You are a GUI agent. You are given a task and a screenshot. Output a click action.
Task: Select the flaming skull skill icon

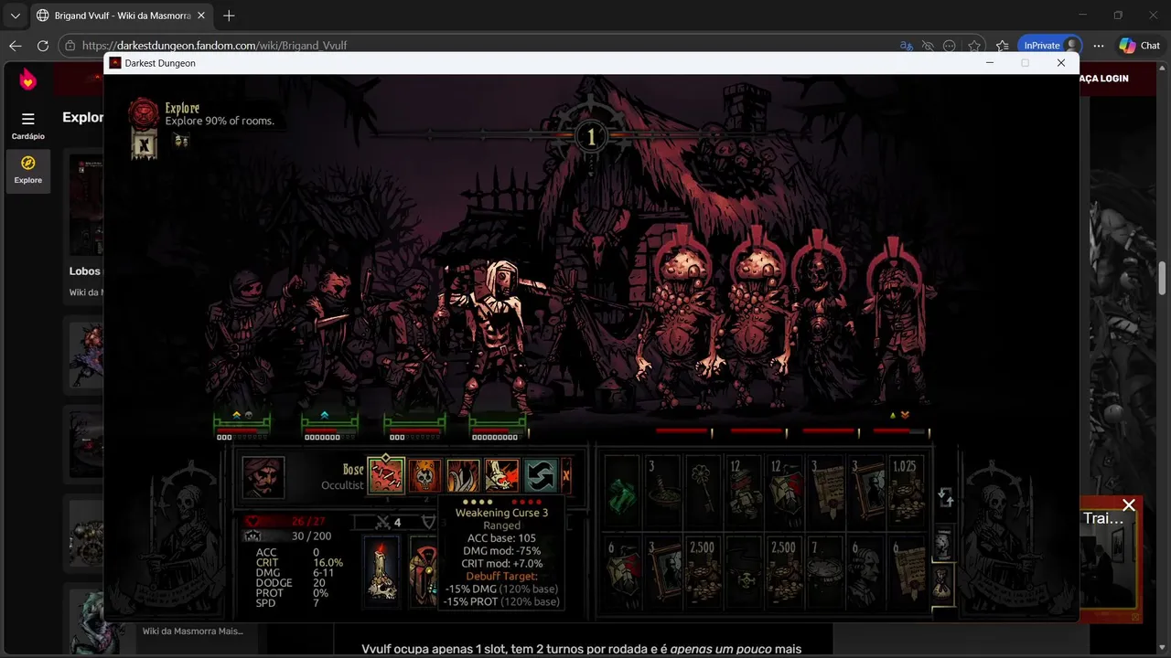(425, 476)
